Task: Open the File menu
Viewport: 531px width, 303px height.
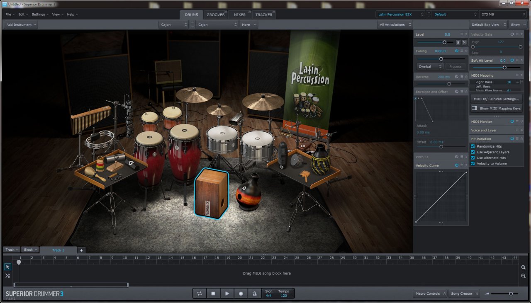Action: pos(10,14)
